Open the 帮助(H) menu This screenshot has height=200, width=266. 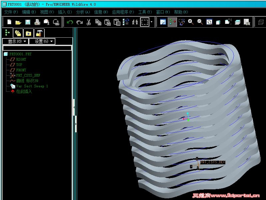point(181,12)
